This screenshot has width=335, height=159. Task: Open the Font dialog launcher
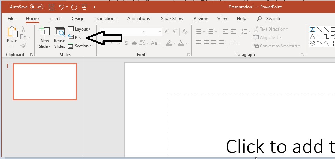(189, 55)
